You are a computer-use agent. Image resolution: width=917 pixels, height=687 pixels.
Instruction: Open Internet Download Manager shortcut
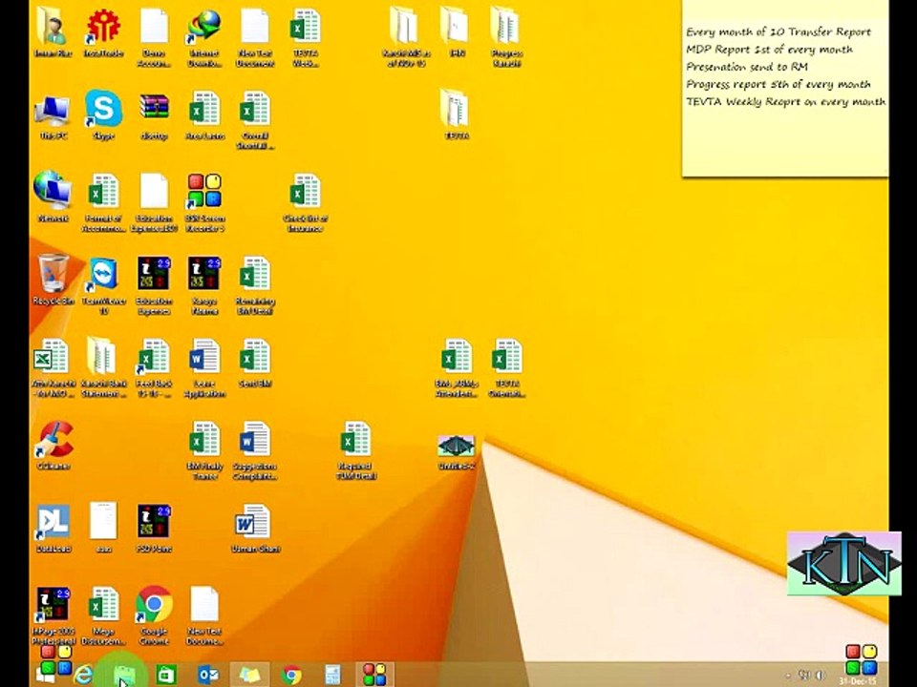click(x=203, y=28)
